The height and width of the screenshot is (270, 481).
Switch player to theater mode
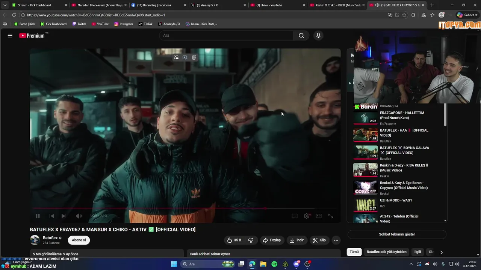319,216
